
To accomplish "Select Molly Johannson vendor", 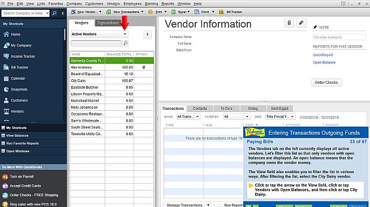I will [111, 107].
